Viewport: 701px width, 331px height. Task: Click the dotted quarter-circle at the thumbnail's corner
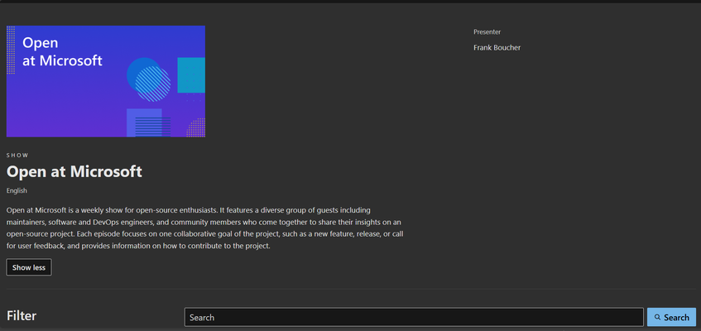(x=196, y=128)
